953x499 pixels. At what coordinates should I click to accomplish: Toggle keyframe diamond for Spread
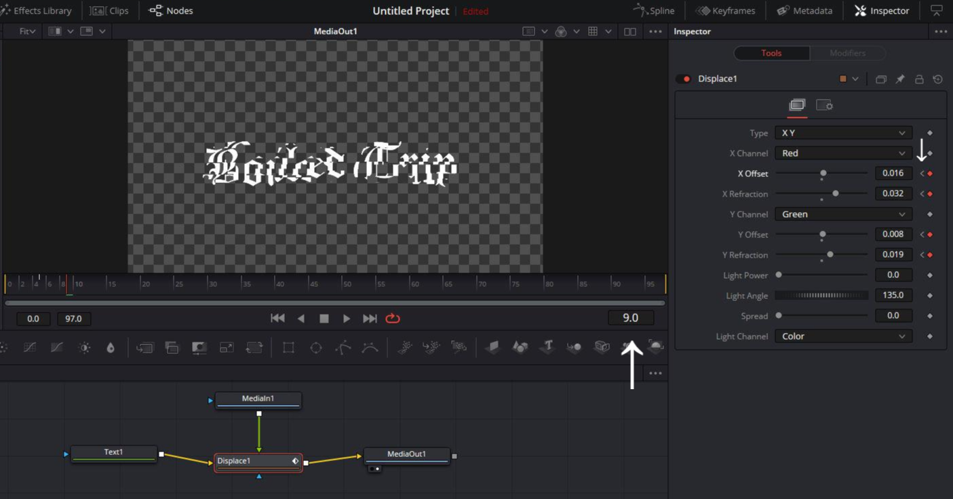pos(930,316)
